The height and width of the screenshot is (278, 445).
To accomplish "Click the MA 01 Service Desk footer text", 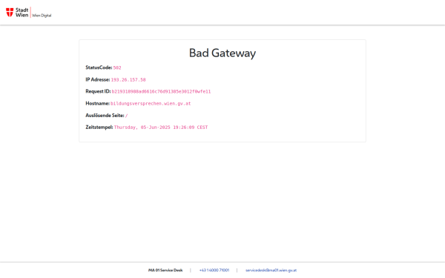I will coord(165,270).
